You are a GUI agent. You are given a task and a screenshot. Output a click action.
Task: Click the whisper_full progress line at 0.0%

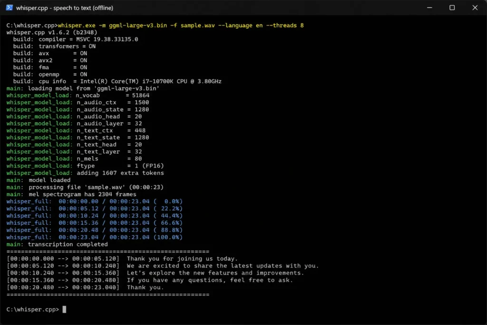95,202
